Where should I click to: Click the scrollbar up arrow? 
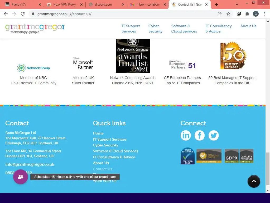(268, 21)
